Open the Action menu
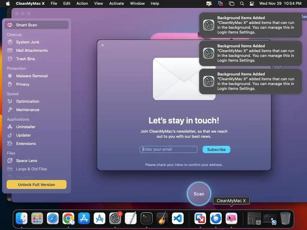The width and height of the screenshot is (307, 230). pyautogui.click(x=82, y=4)
